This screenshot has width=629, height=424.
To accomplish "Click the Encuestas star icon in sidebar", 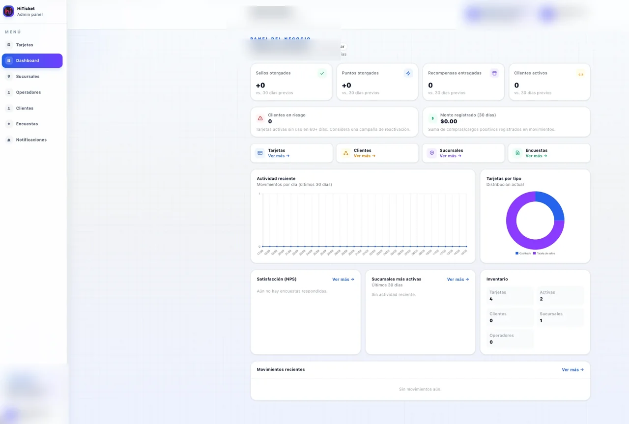I will click(x=9, y=124).
